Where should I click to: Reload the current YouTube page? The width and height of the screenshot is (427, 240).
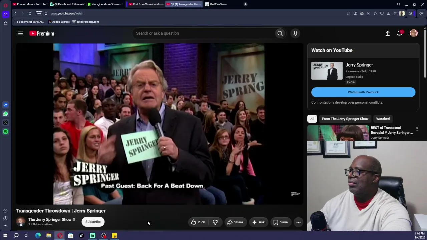(x=30, y=13)
